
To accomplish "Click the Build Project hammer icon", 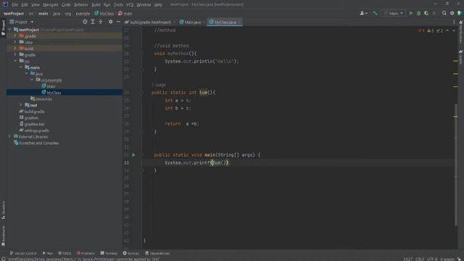I will (x=375, y=13).
